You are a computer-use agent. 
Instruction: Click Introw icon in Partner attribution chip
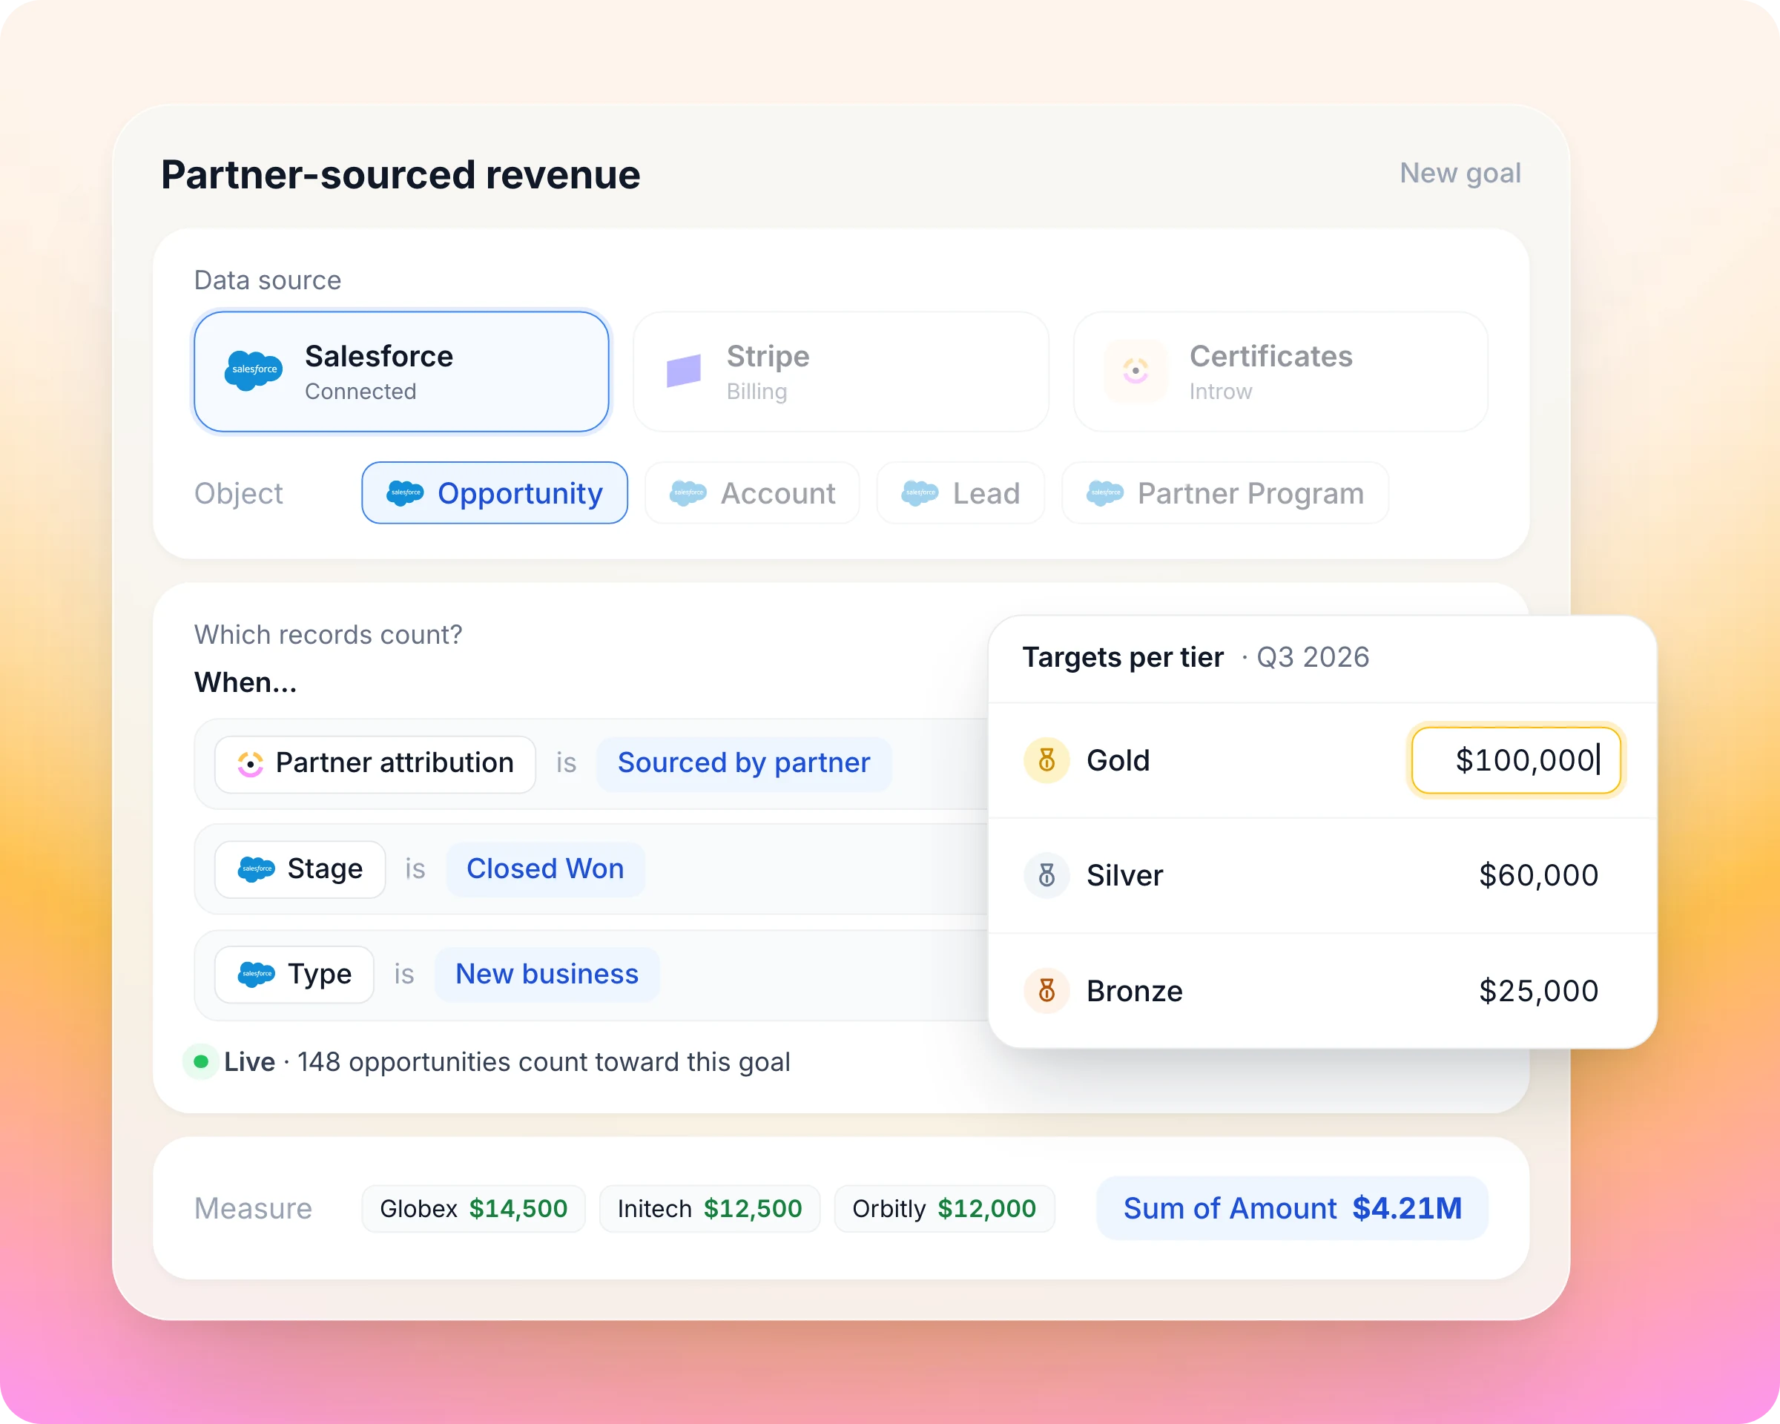pos(250,764)
